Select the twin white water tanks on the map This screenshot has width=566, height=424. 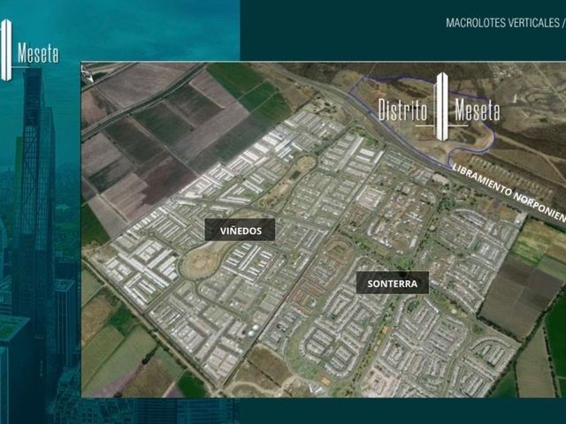click(x=253, y=329)
